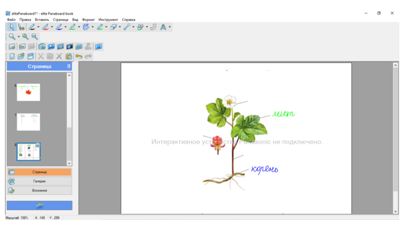This screenshot has height=225, width=401.
Task: Toggle the pin on Страница panel
Action: pyautogui.click(x=69, y=67)
